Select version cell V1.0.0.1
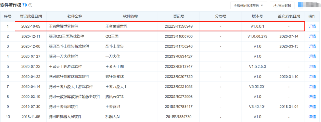 point(257,26)
